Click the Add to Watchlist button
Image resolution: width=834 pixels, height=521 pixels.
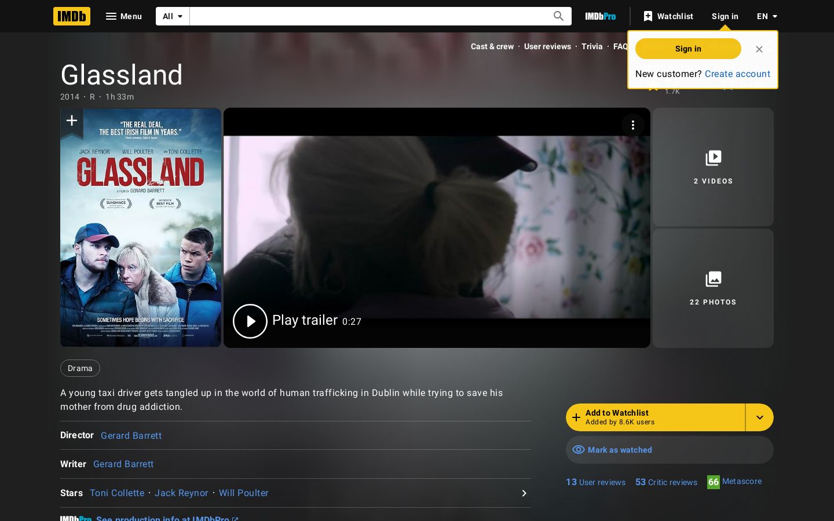655,417
